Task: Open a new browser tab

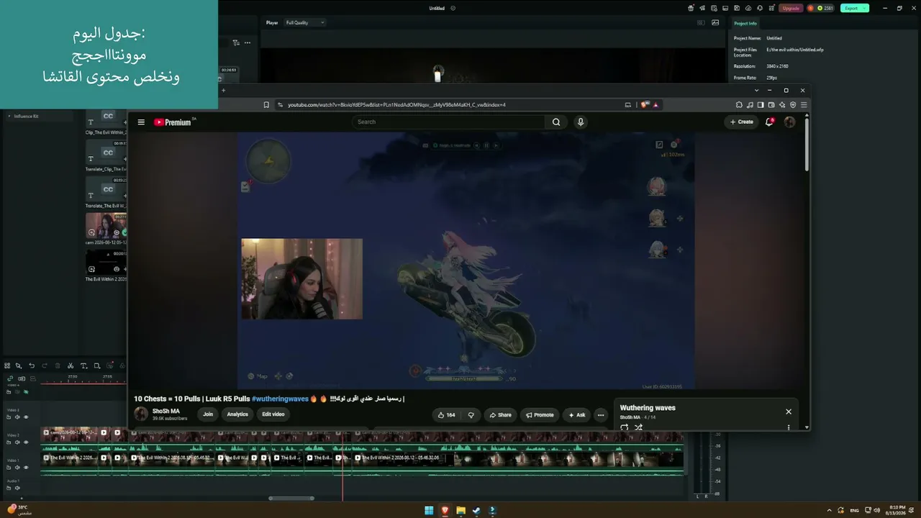Action: click(x=223, y=91)
